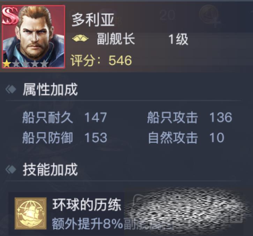The height and width of the screenshot is (236, 253).
Task: Click the character name 多利亚
Action: coord(93,20)
